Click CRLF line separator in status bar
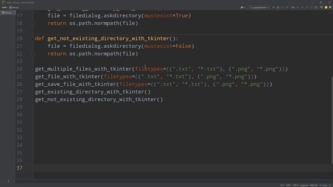This screenshot has height=187, width=333. click(x=288, y=185)
